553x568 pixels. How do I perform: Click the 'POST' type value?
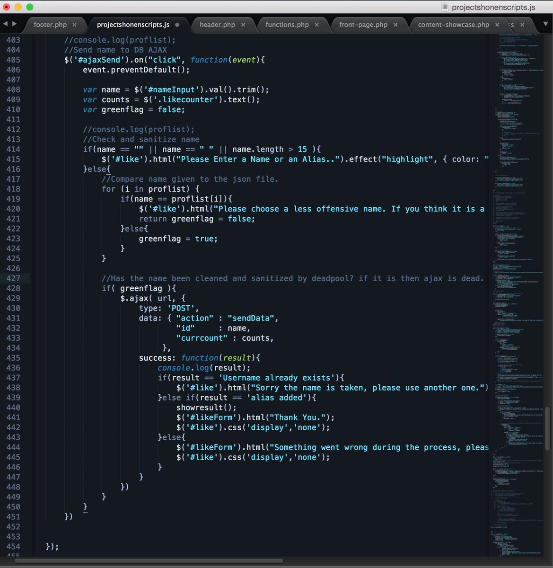point(181,308)
